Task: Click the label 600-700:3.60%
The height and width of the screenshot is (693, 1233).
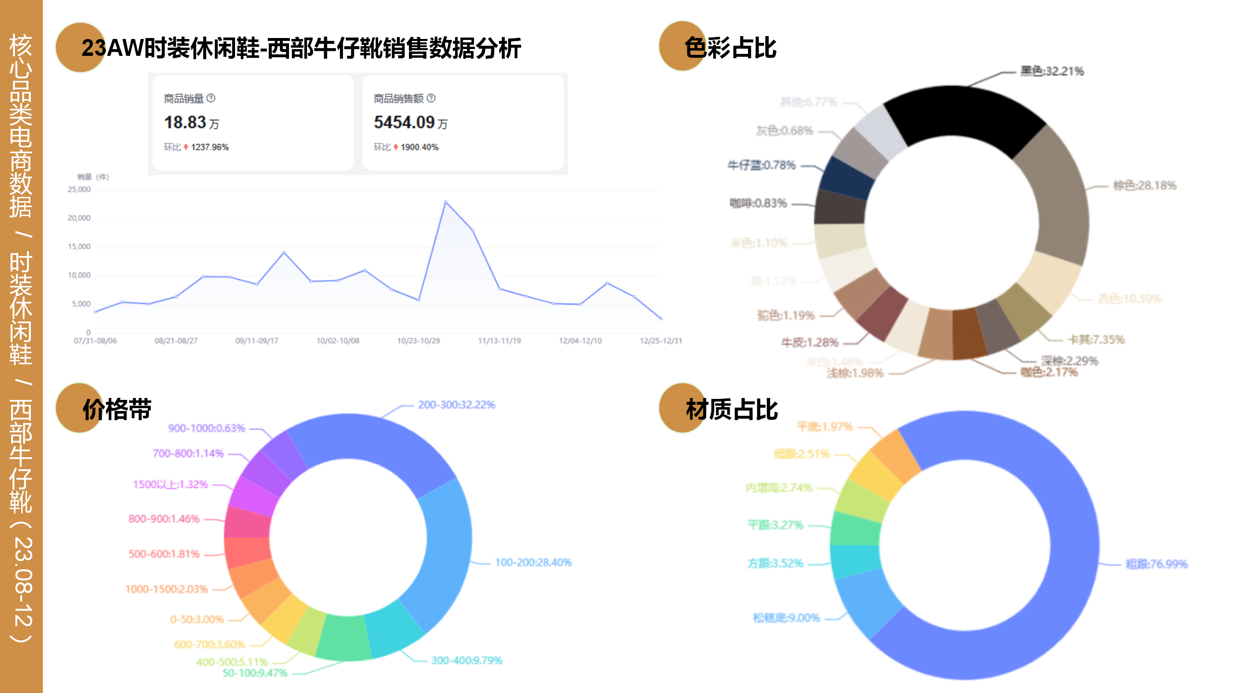Action: pos(210,644)
